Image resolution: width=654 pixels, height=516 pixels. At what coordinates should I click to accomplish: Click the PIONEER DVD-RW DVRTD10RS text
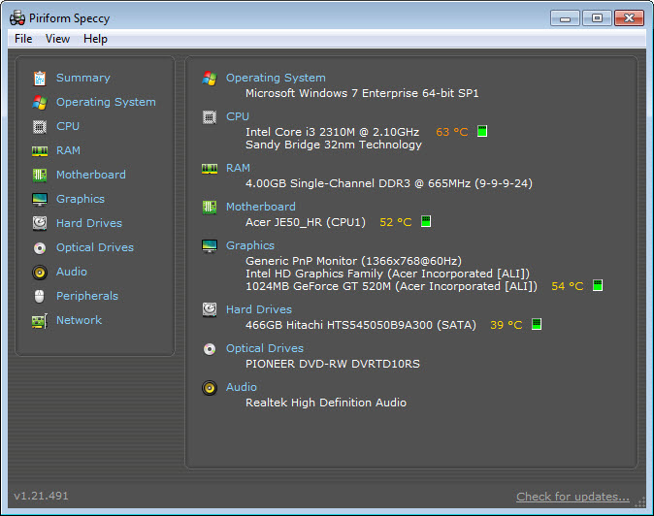point(333,364)
